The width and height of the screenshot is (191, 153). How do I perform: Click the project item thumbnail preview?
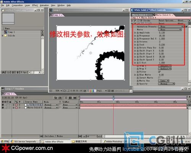coord(8,19)
